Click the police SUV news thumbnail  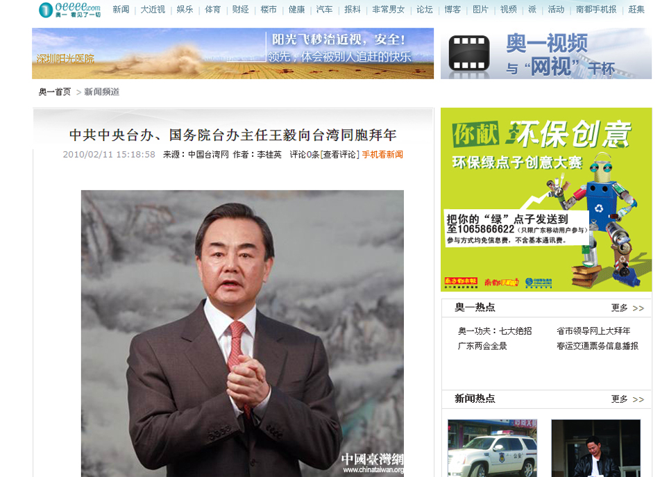click(x=491, y=448)
